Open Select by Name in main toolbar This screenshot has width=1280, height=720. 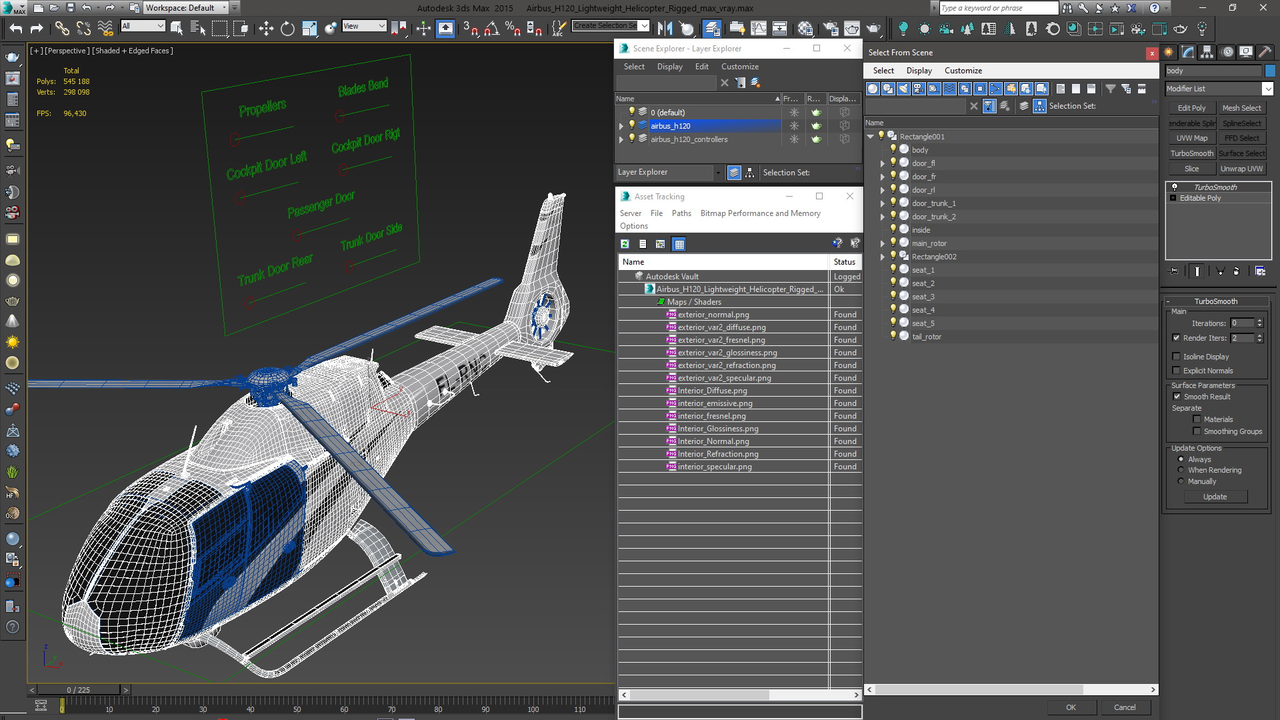tap(198, 28)
